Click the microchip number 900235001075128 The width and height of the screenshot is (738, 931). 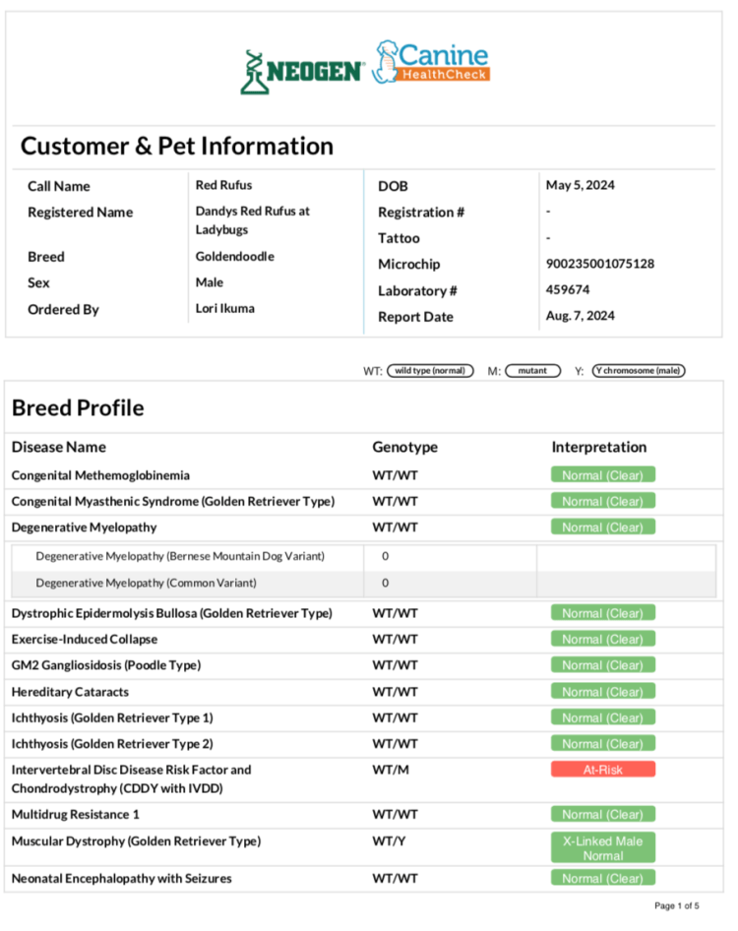pyautogui.click(x=599, y=264)
